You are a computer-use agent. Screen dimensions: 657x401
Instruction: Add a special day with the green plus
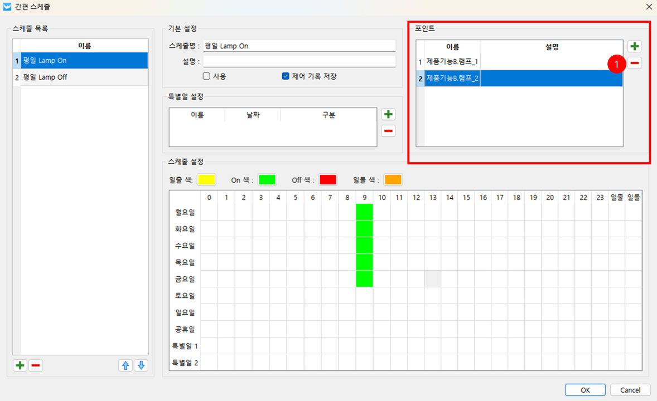pos(388,114)
